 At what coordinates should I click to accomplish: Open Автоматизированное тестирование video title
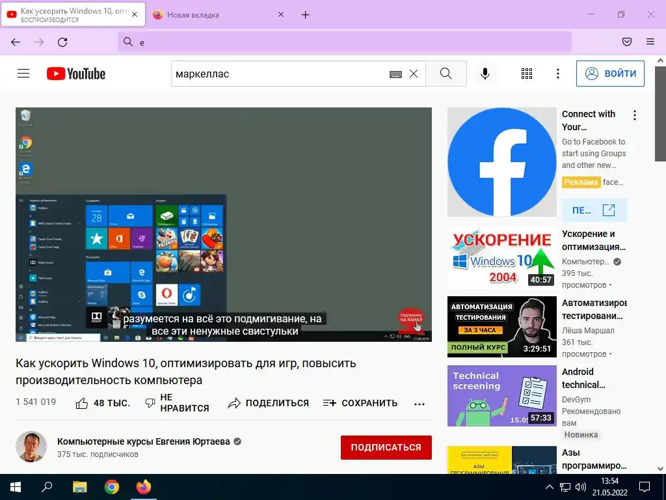tap(594, 309)
